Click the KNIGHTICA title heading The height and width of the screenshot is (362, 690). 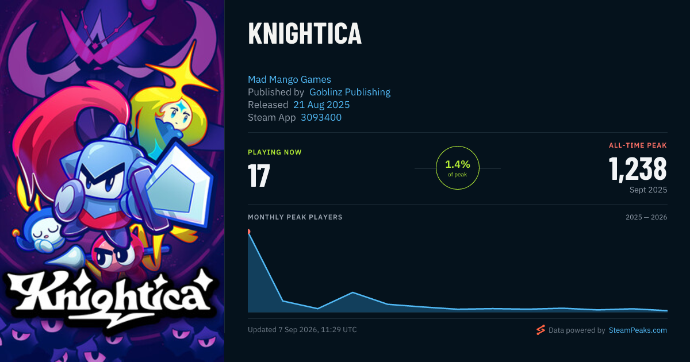click(305, 33)
